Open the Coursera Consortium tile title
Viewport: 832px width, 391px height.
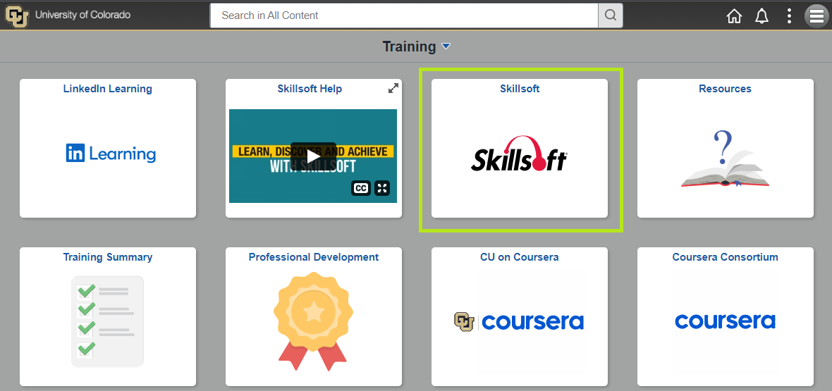[725, 256]
